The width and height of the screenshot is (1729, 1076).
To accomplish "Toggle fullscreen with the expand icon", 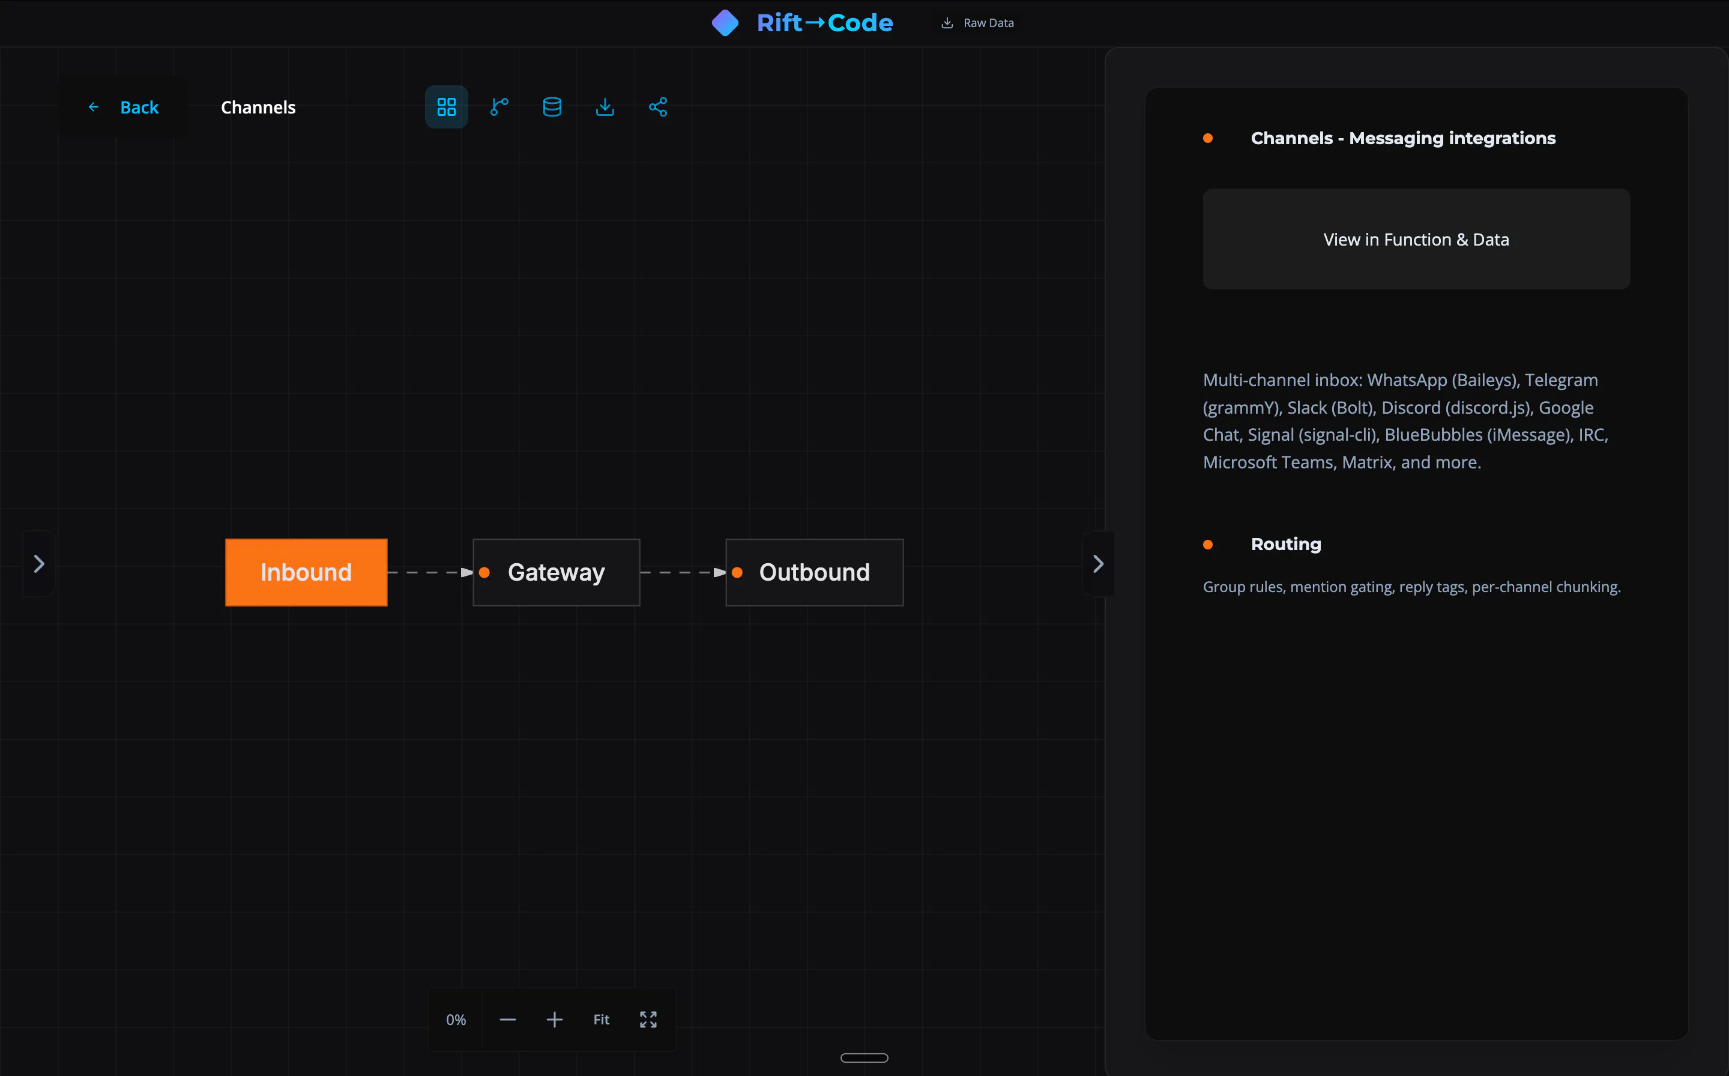I will point(648,1019).
